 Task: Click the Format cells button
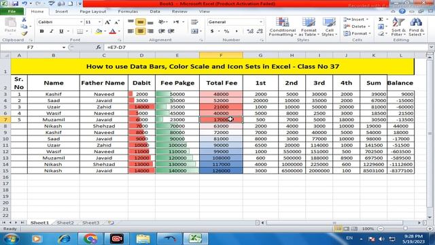pyautogui.click(x=357, y=33)
